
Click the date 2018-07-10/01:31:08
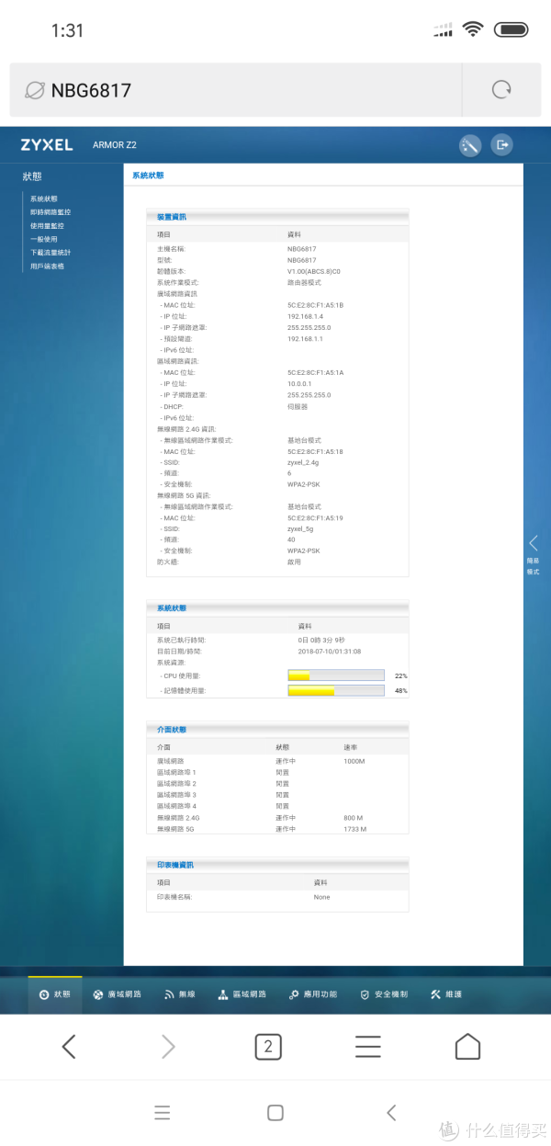[x=330, y=651]
